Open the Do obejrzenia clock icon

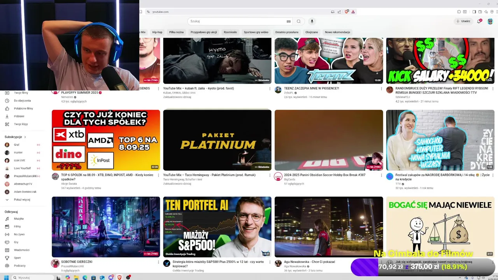pos(7,101)
